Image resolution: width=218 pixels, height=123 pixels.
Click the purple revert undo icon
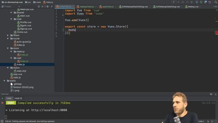click(x=210, y=2)
